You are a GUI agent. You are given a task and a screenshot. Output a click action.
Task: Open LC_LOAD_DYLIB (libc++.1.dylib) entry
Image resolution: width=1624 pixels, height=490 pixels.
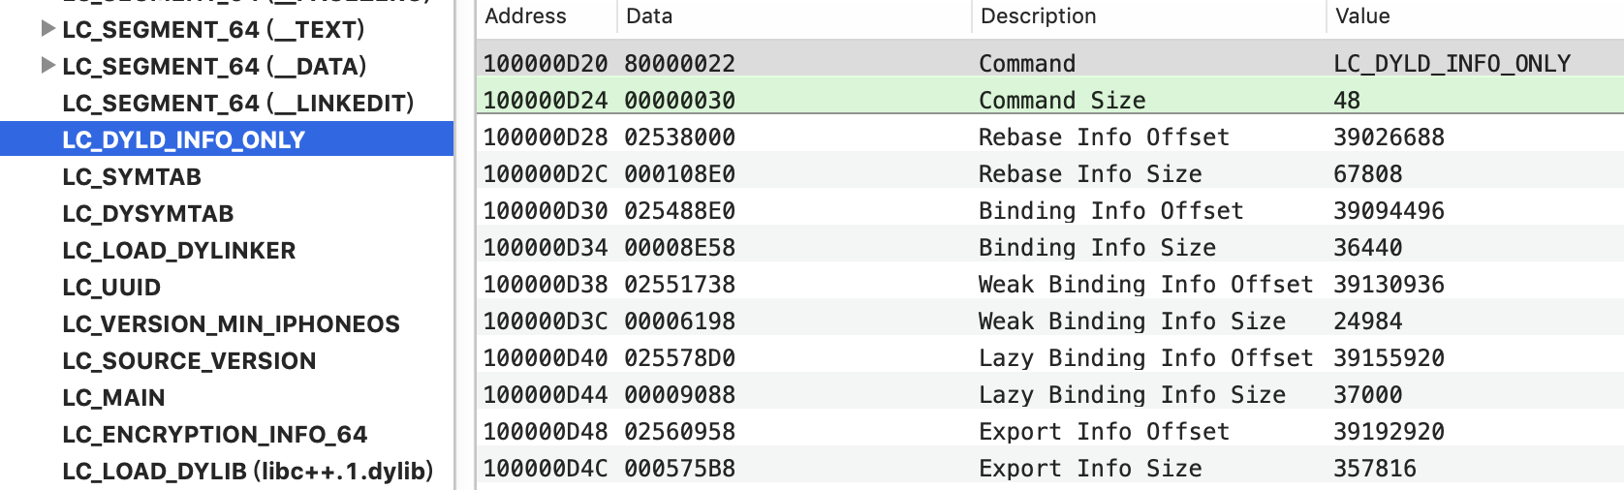pyautogui.click(x=247, y=471)
